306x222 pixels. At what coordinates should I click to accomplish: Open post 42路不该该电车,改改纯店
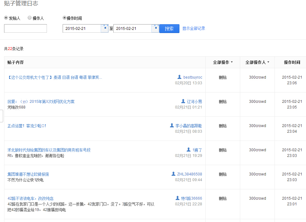pyautogui.click(x=31, y=198)
